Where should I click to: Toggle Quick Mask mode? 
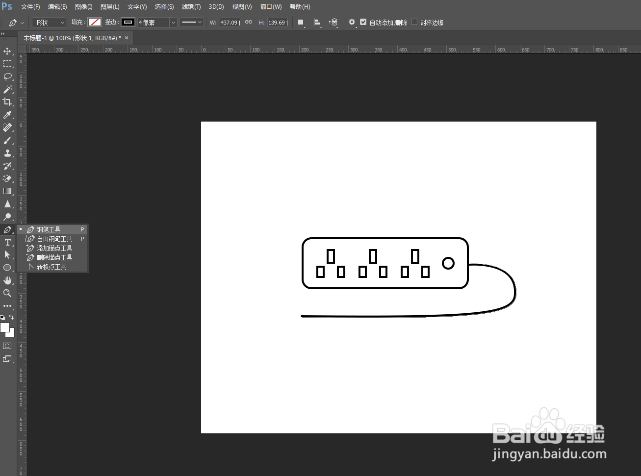coord(7,346)
